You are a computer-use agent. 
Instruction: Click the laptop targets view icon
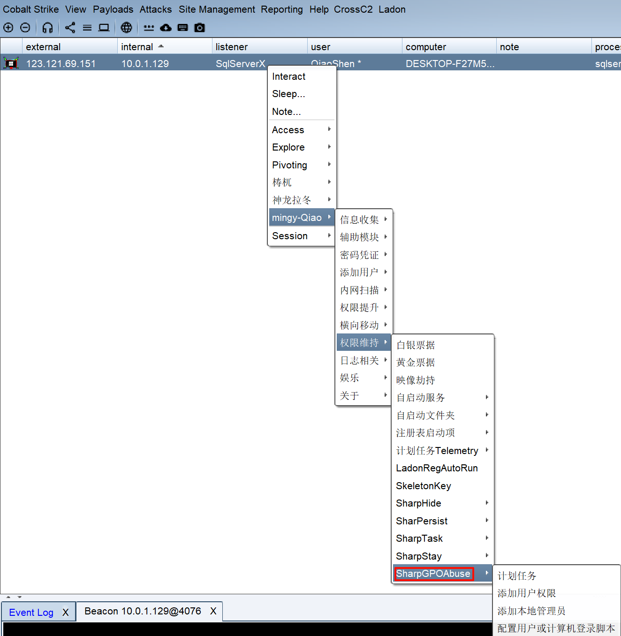click(104, 28)
